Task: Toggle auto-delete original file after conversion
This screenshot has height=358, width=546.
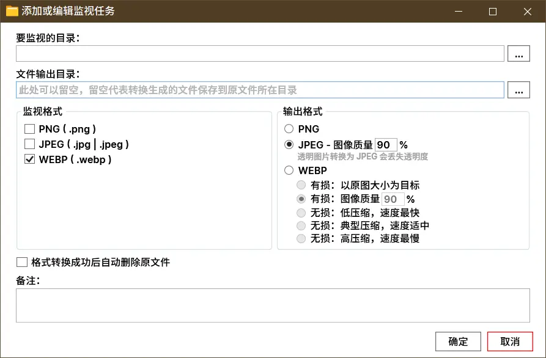Action: 23,263
